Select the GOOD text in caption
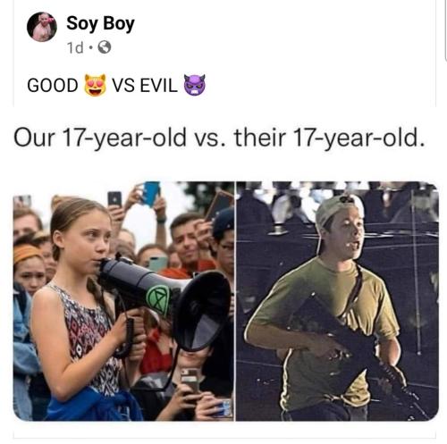 coord(53,86)
